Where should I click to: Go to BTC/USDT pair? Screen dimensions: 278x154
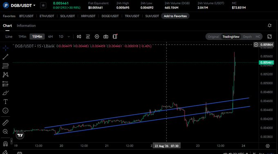pyautogui.click(x=26, y=16)
